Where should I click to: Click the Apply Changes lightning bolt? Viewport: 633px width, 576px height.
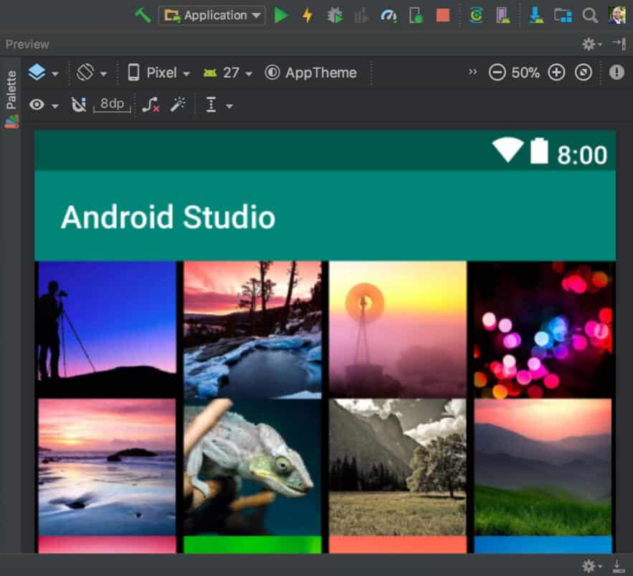(x=308, y=15)
